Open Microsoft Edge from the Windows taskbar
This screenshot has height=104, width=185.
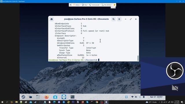pos(54,102)
